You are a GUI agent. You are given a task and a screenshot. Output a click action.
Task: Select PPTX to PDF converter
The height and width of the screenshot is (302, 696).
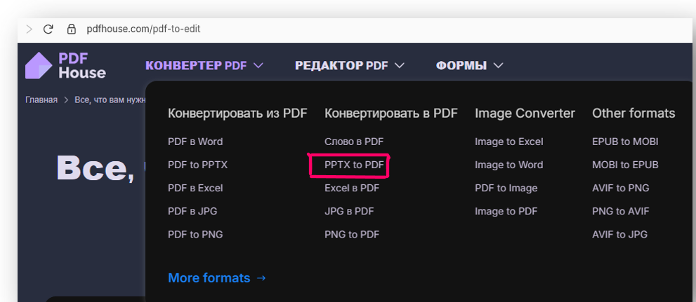tap(354, 165)
